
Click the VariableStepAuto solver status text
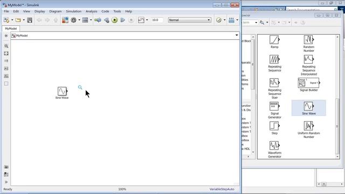(x=222, y=189)
